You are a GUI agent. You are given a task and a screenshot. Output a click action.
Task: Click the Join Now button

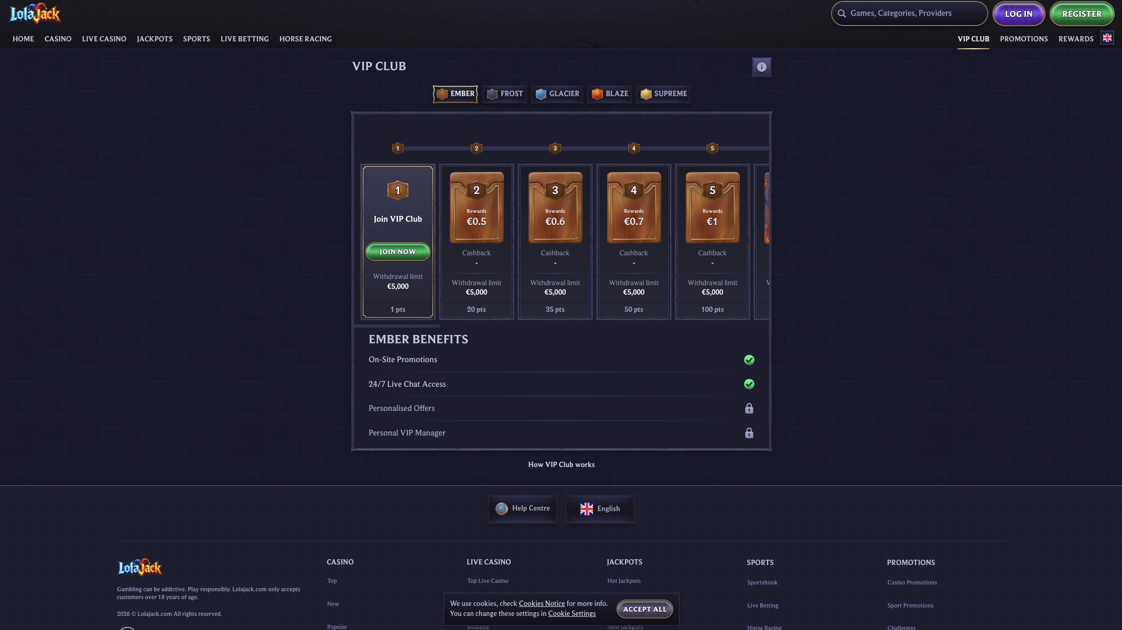tap(397, 252)
